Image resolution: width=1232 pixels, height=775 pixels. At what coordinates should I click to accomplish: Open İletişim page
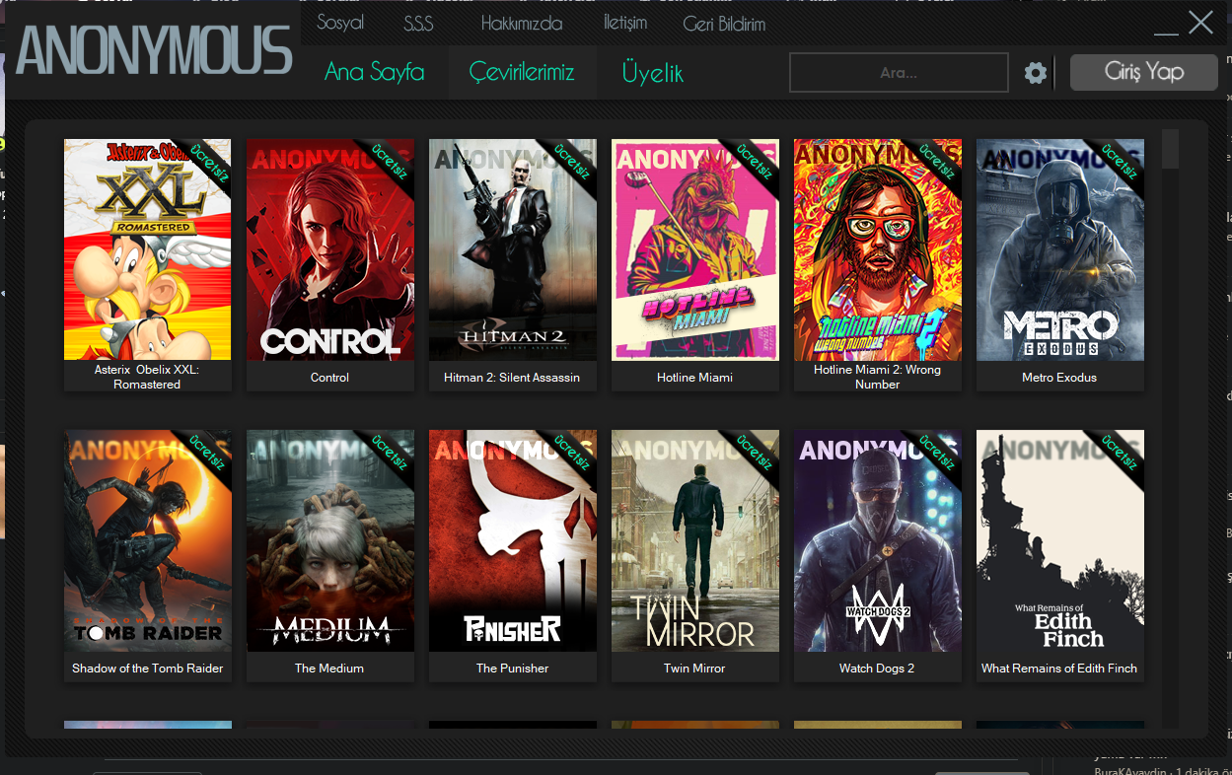pos(625,24)
